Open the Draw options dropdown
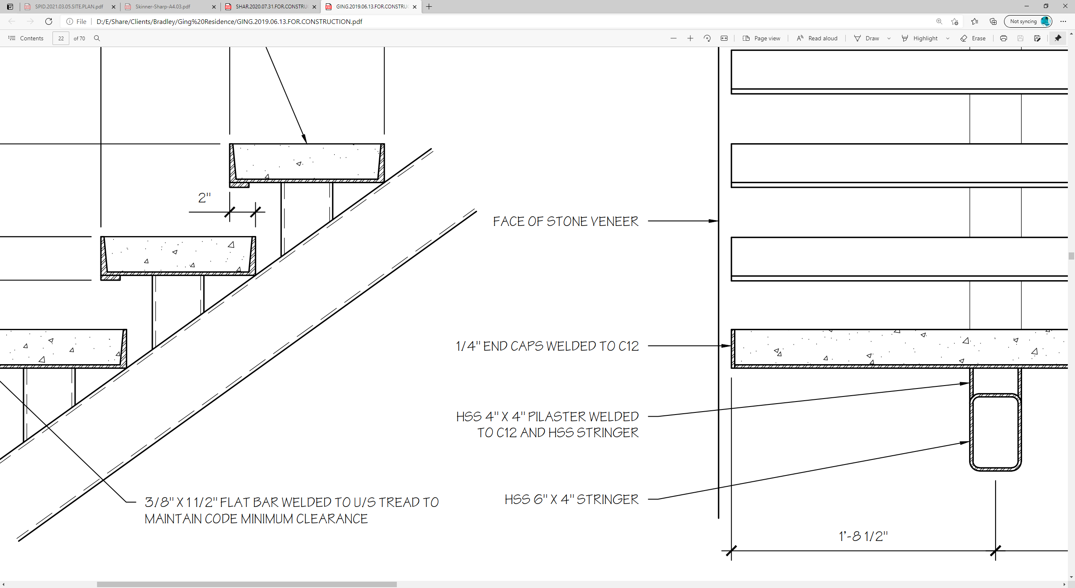The image size is (1075, 588). pyautogui.click(x=889, y=38)
